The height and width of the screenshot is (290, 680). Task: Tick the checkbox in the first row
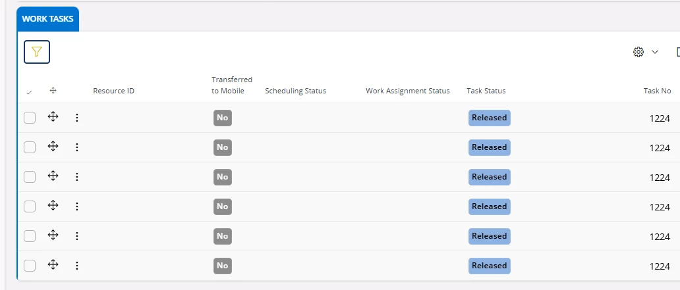(x=30, y=118)
